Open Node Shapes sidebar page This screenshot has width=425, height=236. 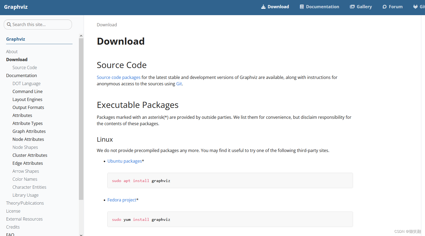coord(25,147)
